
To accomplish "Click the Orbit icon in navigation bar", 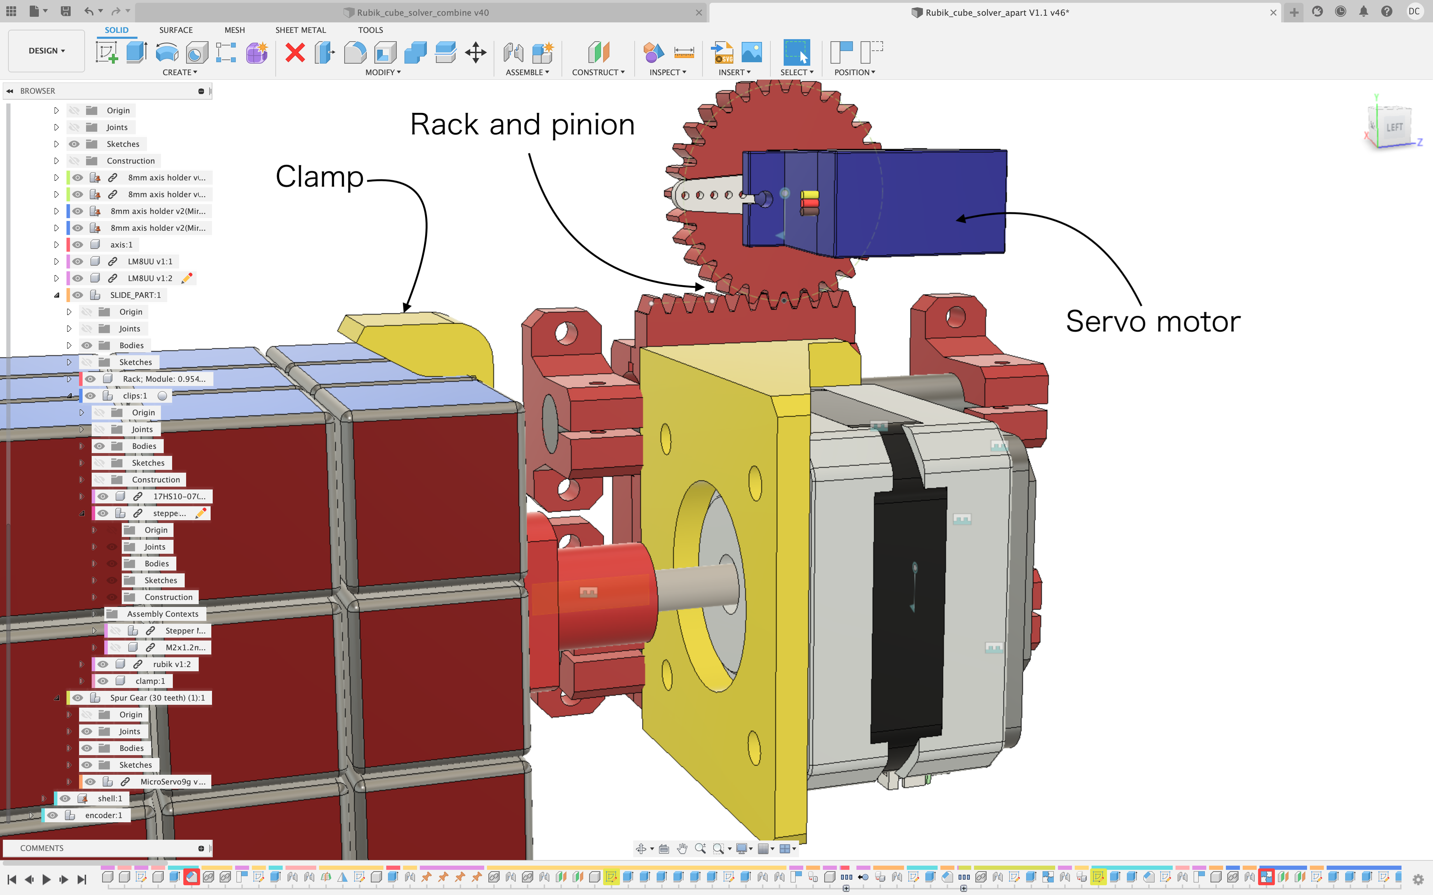I will pos(641,848).
